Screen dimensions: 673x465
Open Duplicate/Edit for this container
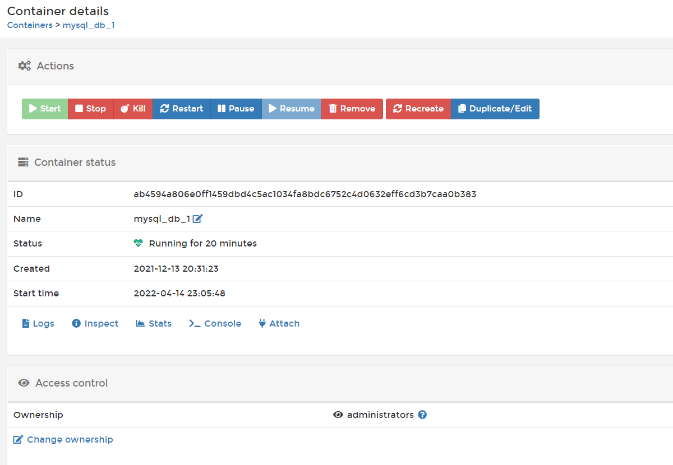[x=495, y=109]
